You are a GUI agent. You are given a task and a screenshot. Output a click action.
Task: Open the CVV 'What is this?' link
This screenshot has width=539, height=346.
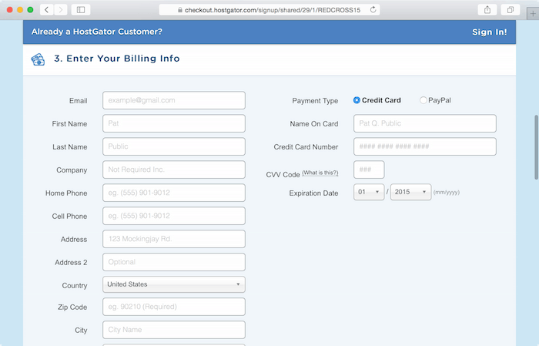[320, 173]
